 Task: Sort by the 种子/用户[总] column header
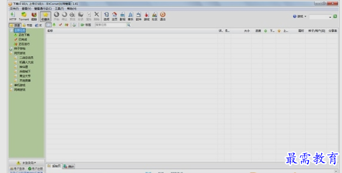[x=317, y=31]
